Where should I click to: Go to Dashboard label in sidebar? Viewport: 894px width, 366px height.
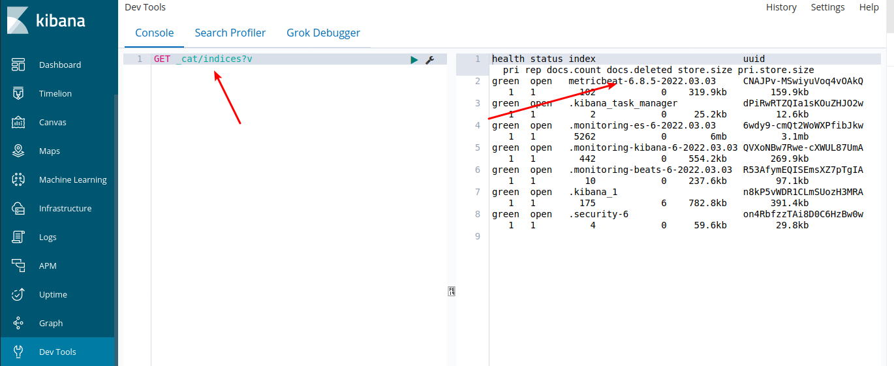[x=60, y=65]
